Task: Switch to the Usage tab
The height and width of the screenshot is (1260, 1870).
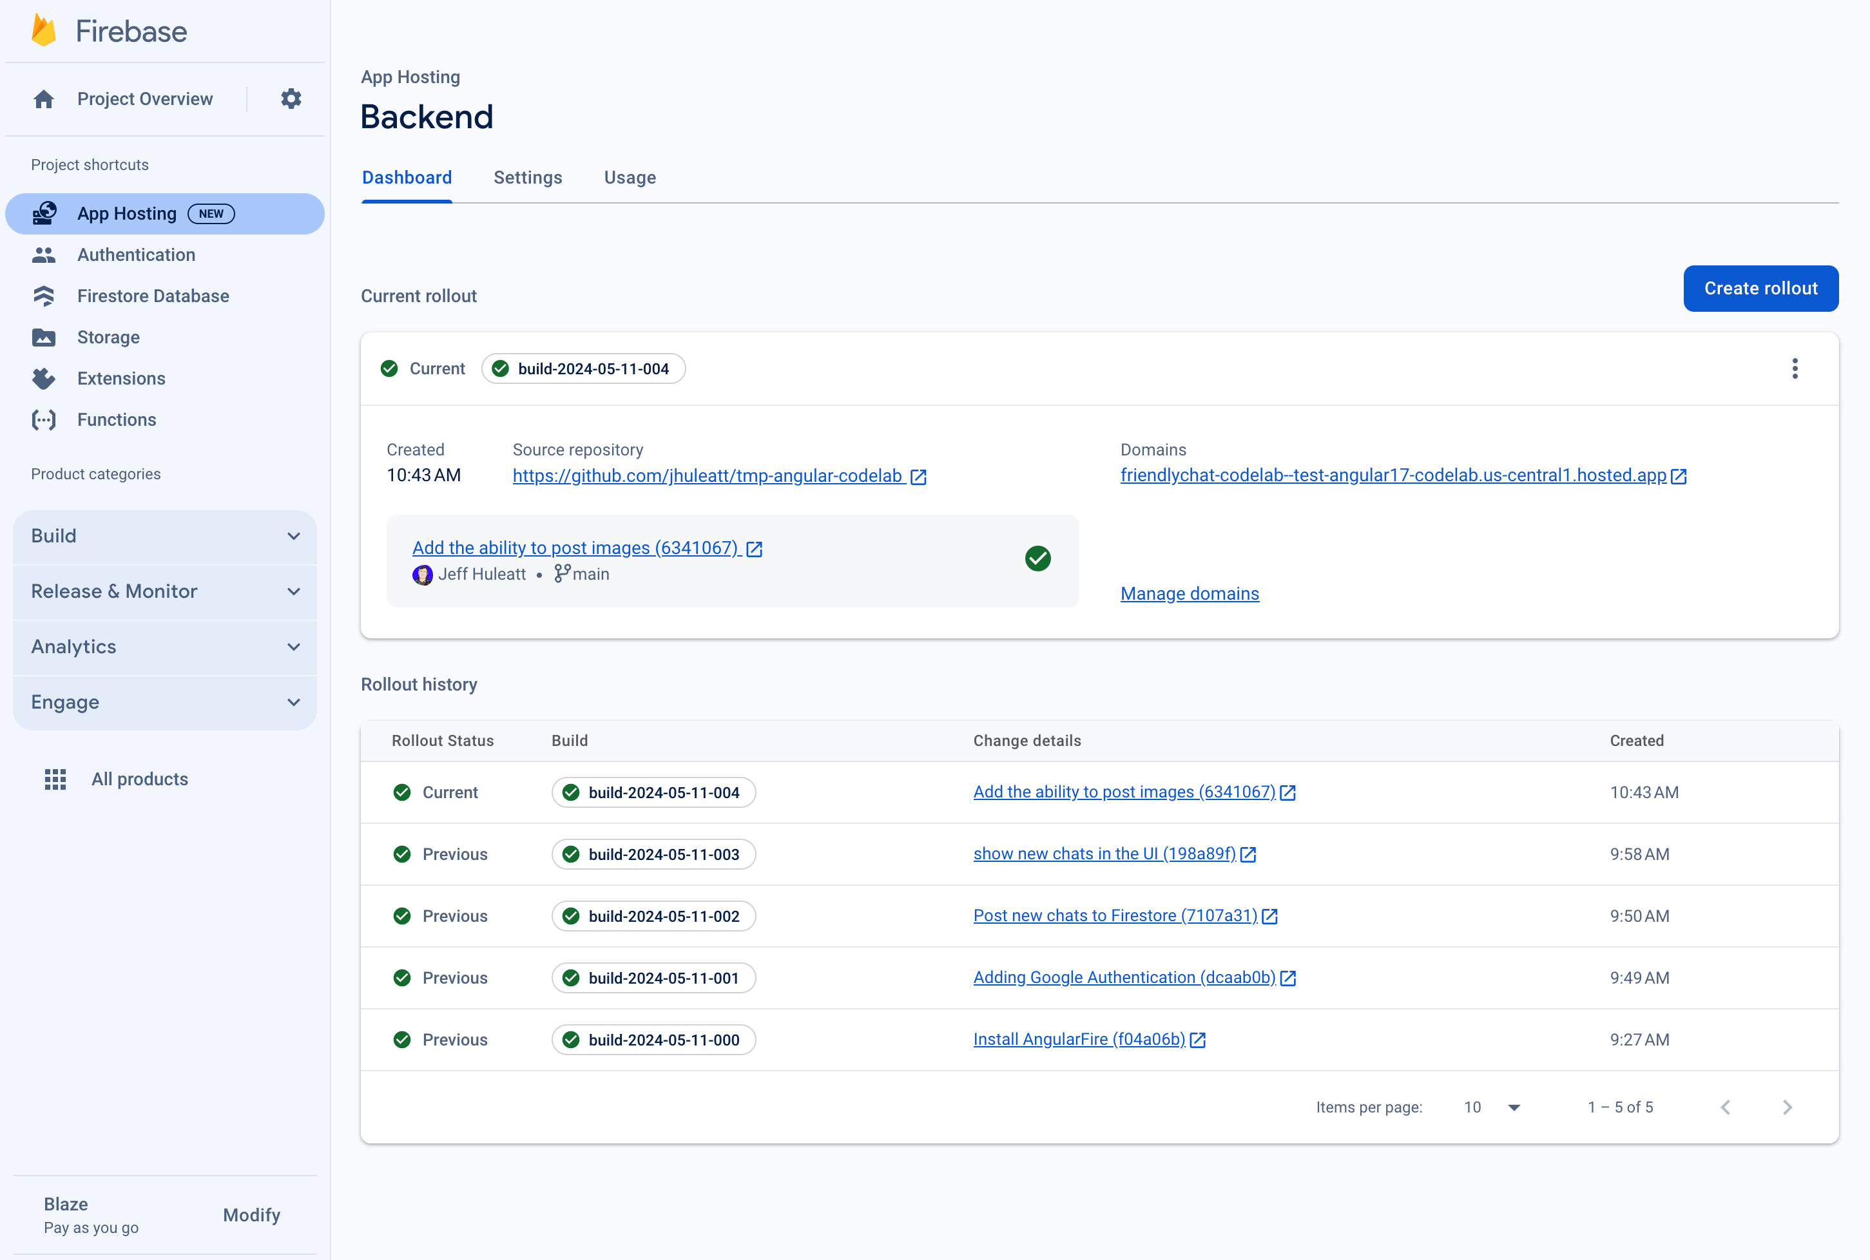Action: point(630,177)
